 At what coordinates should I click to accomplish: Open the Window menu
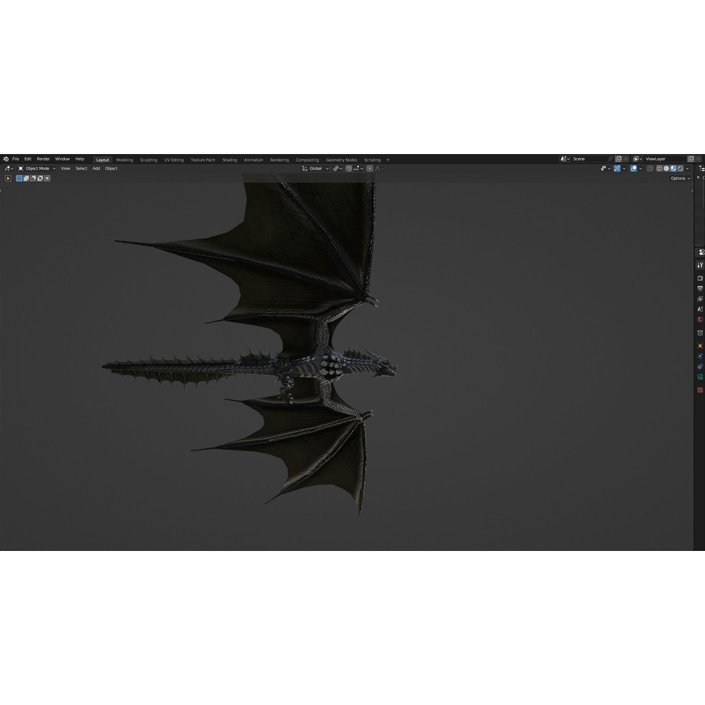63,159
